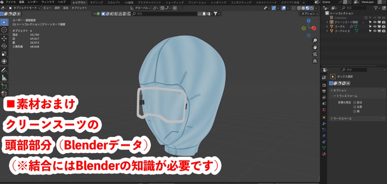Expand クリーンスーツ頭部 in outliner
Screen dimensions: 387x184
[x=327, y=22]
